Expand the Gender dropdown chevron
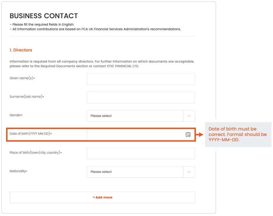This screenshot has height=216, width=273. (x=189, y=116)
